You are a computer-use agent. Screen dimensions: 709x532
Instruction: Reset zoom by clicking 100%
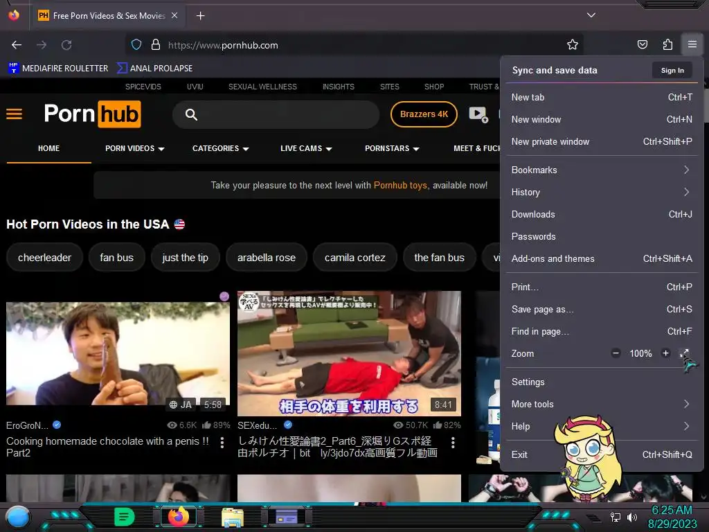(x=640, y=354)
